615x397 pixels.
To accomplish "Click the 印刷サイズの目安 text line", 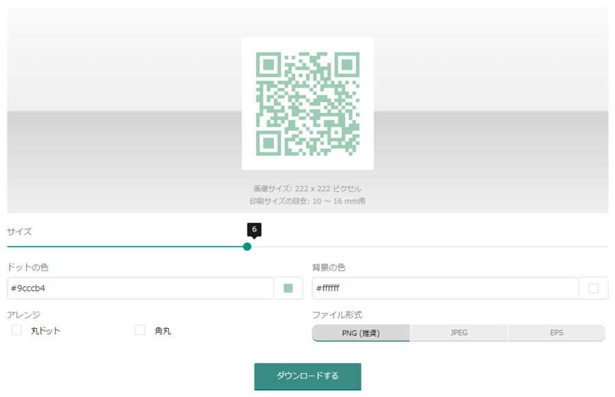I will [307, 201].
